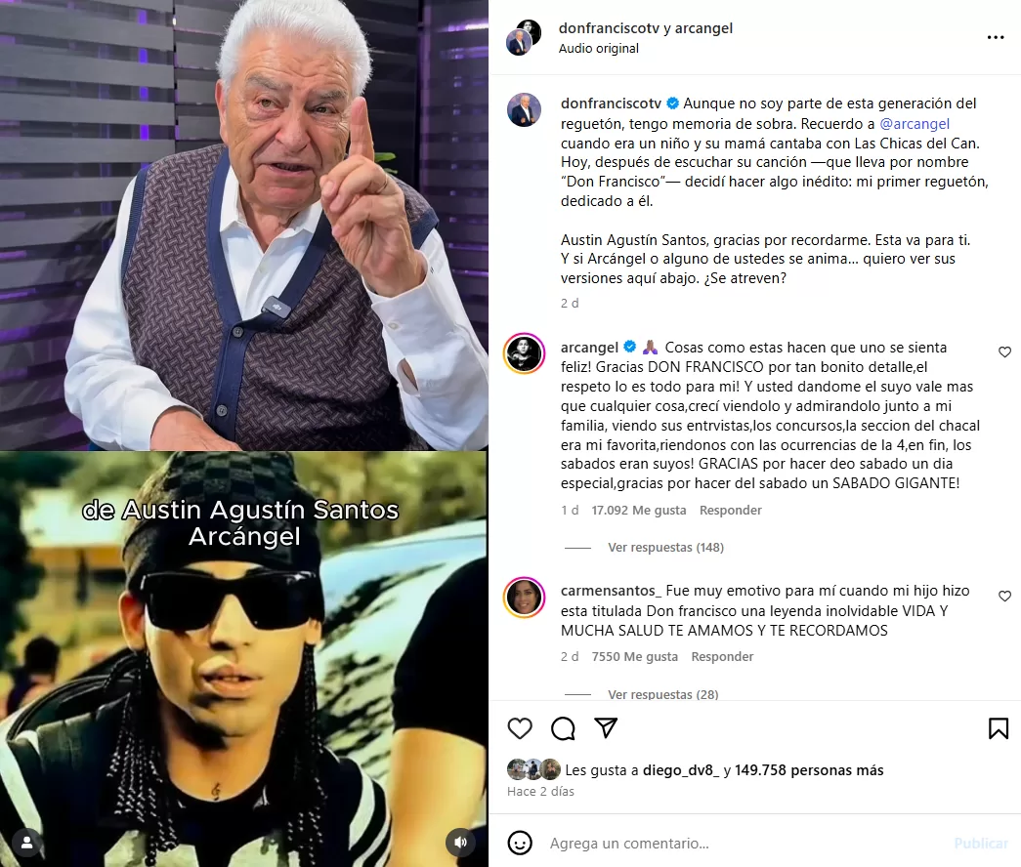The width and height of the screenshot is (1021, 867).
Task: Reply to arcangel's comment via Responder
Action: pyautogui.click(x=731, y=511)
